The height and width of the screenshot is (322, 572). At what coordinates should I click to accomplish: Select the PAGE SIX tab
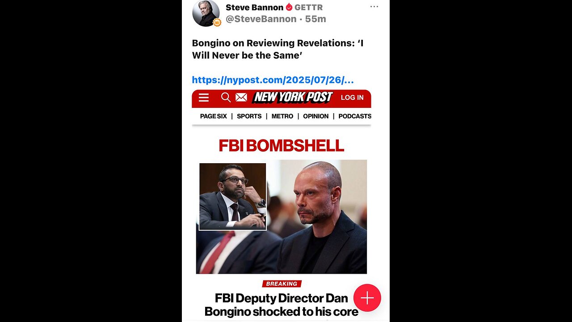point(214,116)
